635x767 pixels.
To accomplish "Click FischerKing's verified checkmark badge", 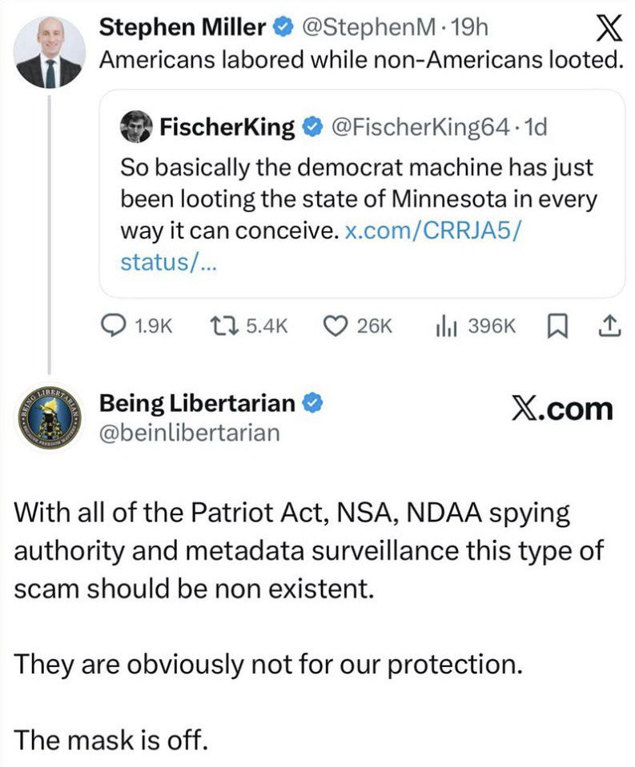I will tap(313, 126).
